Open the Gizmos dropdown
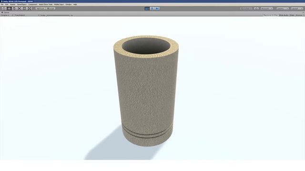Viewport: 305px width, 171px height. click(x=300, y=15)
